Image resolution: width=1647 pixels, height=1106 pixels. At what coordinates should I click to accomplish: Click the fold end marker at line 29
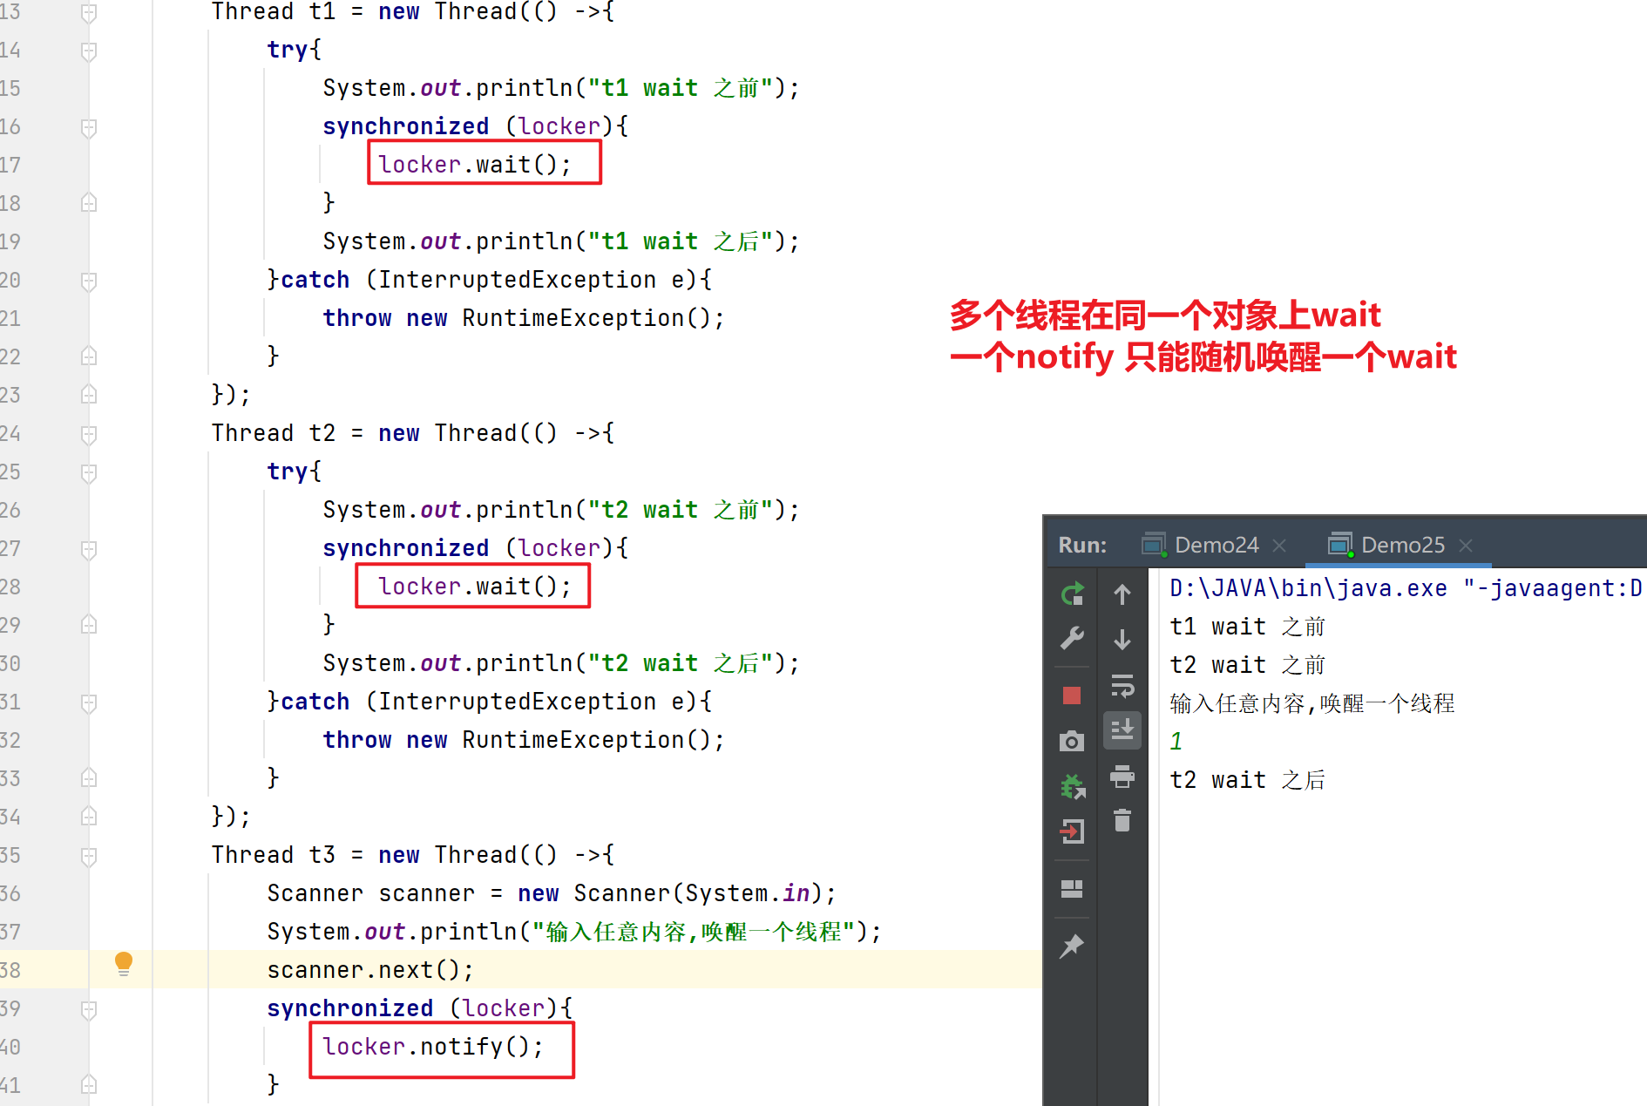[x=89, y=625]
